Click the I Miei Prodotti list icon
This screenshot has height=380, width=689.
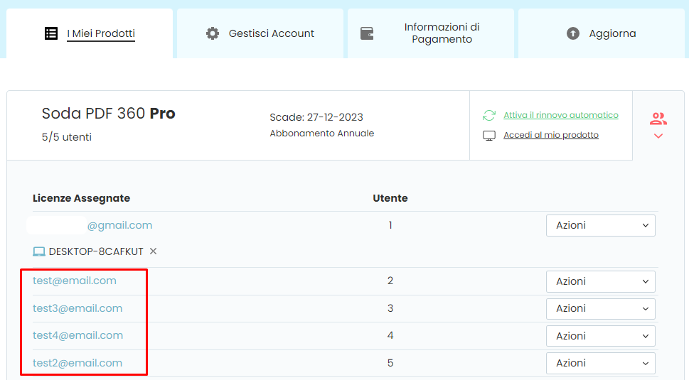pyautogui.click(x=51, y=33)
